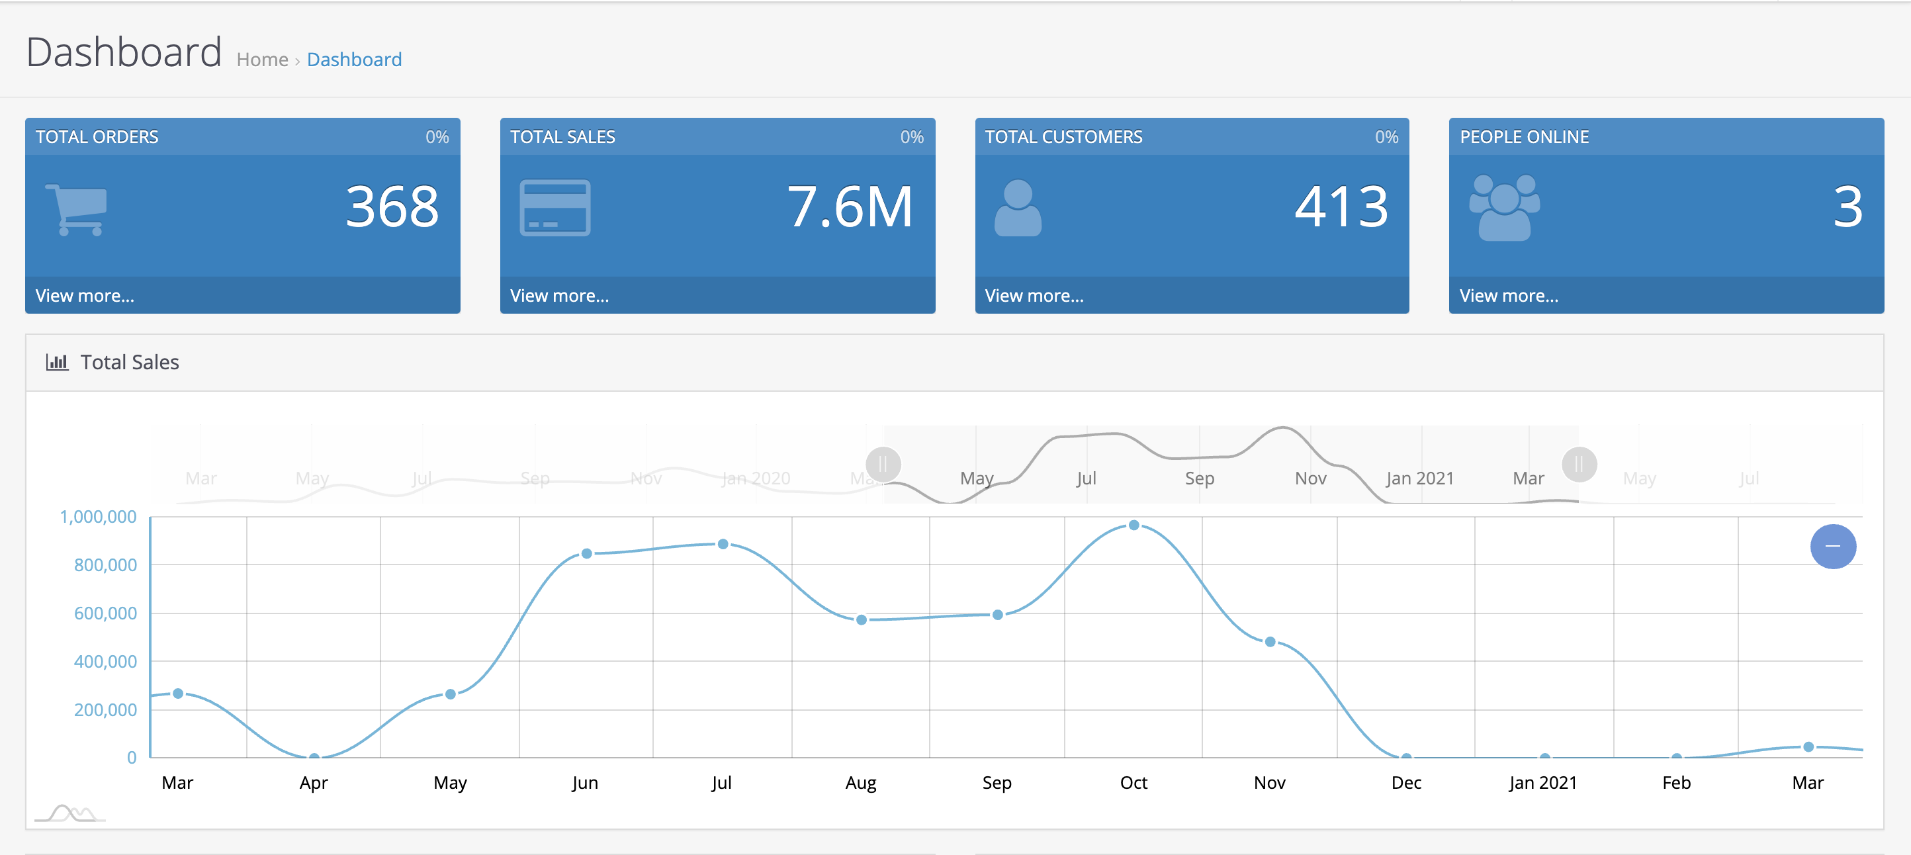The height and width of the screenshot is (855, 1911).
Task: Click the Feb x-axis label
Action: pos(1677,782)
